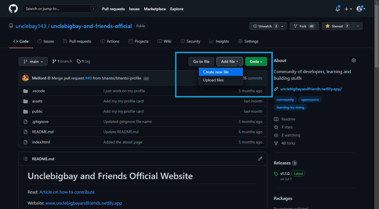Open Explore in the top navigation
Viewport: 379px width, 209px height.
[x=177, y=9]
